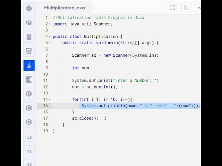Click line number 1 in the gutter
This screenshot has width=222, height=166.
(x=46, y=18)
